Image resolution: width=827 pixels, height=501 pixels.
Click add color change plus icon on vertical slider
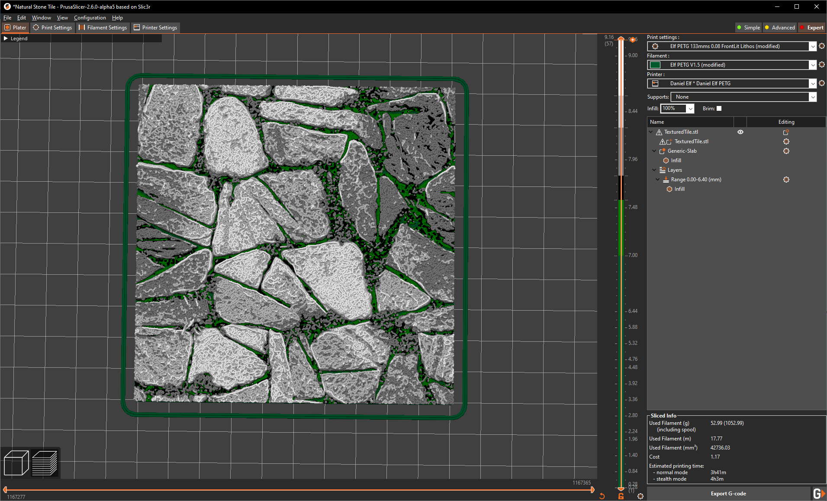[x=633, y=40]
